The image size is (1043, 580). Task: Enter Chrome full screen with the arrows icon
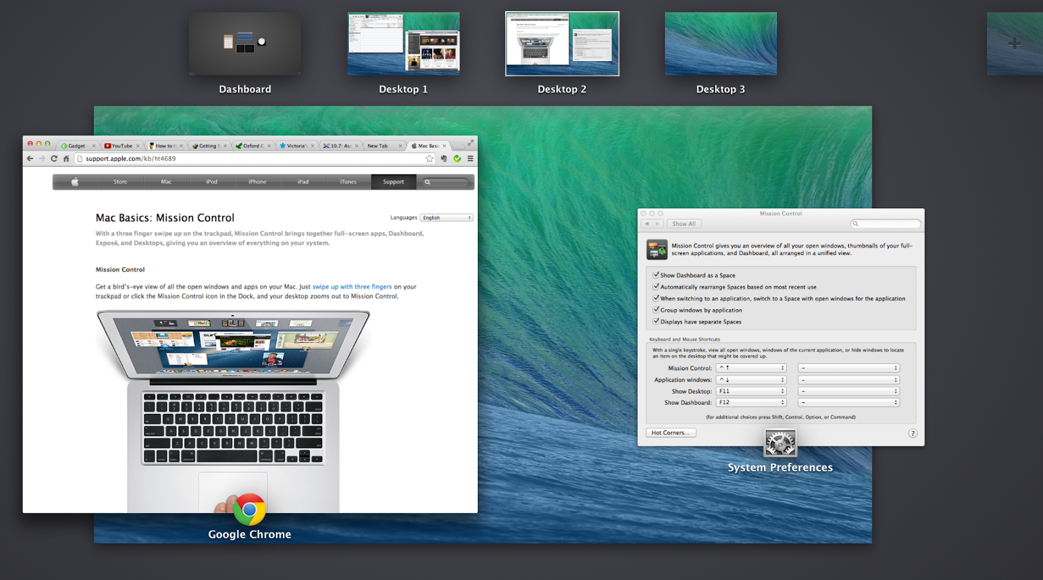point(470,143)
